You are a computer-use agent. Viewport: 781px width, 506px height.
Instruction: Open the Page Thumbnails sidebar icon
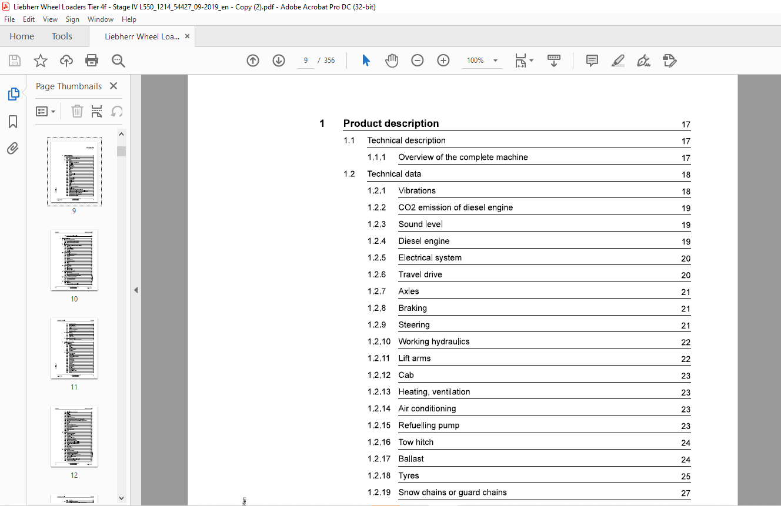(13, 94)
